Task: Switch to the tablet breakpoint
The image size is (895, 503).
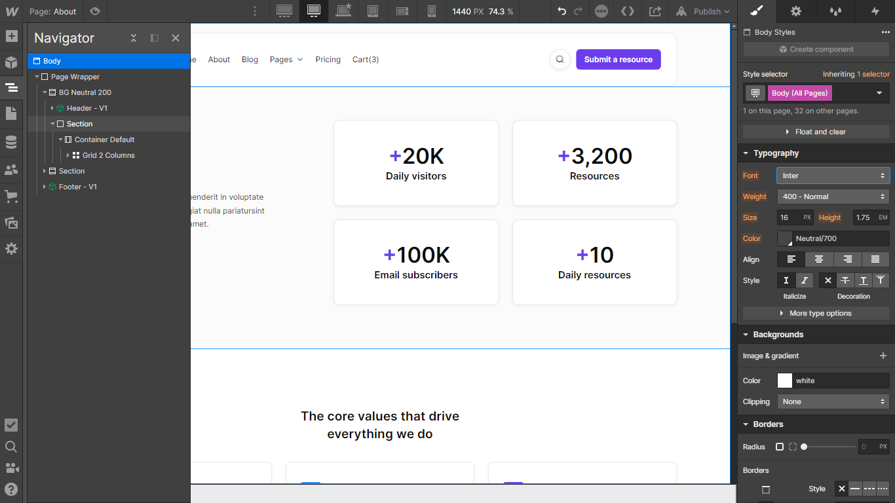Action: coord(373,11)
